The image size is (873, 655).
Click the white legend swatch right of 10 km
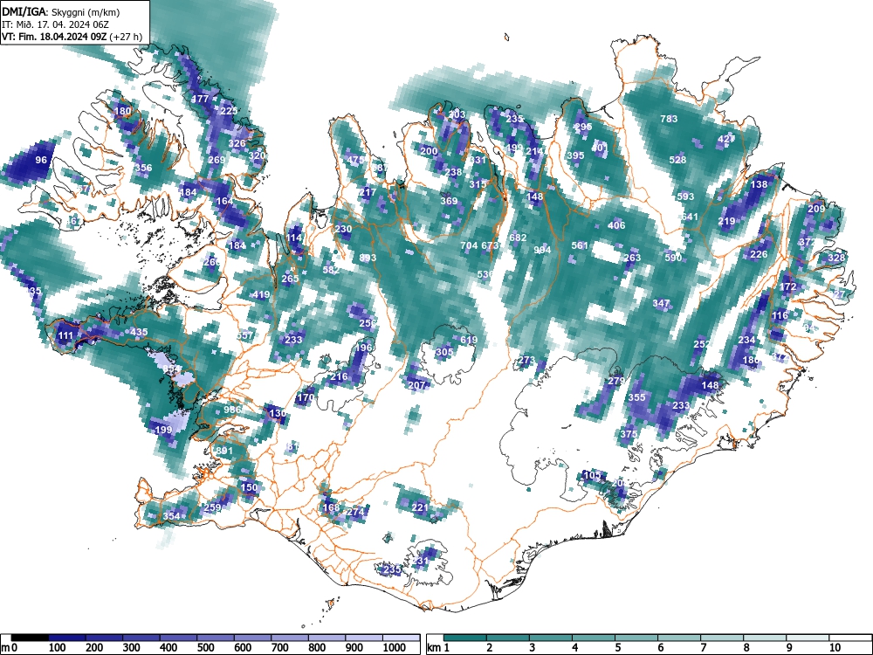coord(850,638)
